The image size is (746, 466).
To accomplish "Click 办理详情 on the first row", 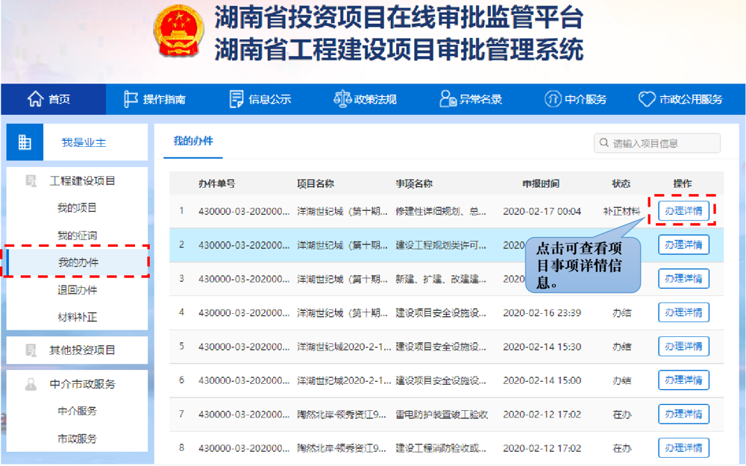I will 683,210.
